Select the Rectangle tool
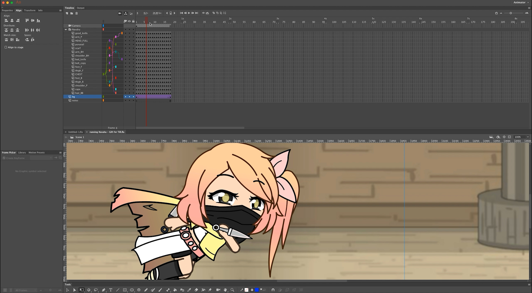The width and height of the screenshot is (532, 293). (125, 290)
